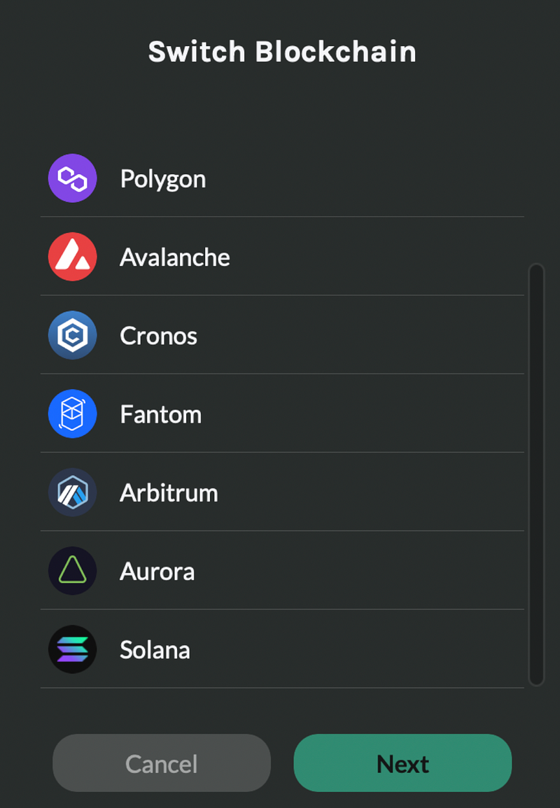Choose the Solana gradient stripes icon

pos(72,649)
